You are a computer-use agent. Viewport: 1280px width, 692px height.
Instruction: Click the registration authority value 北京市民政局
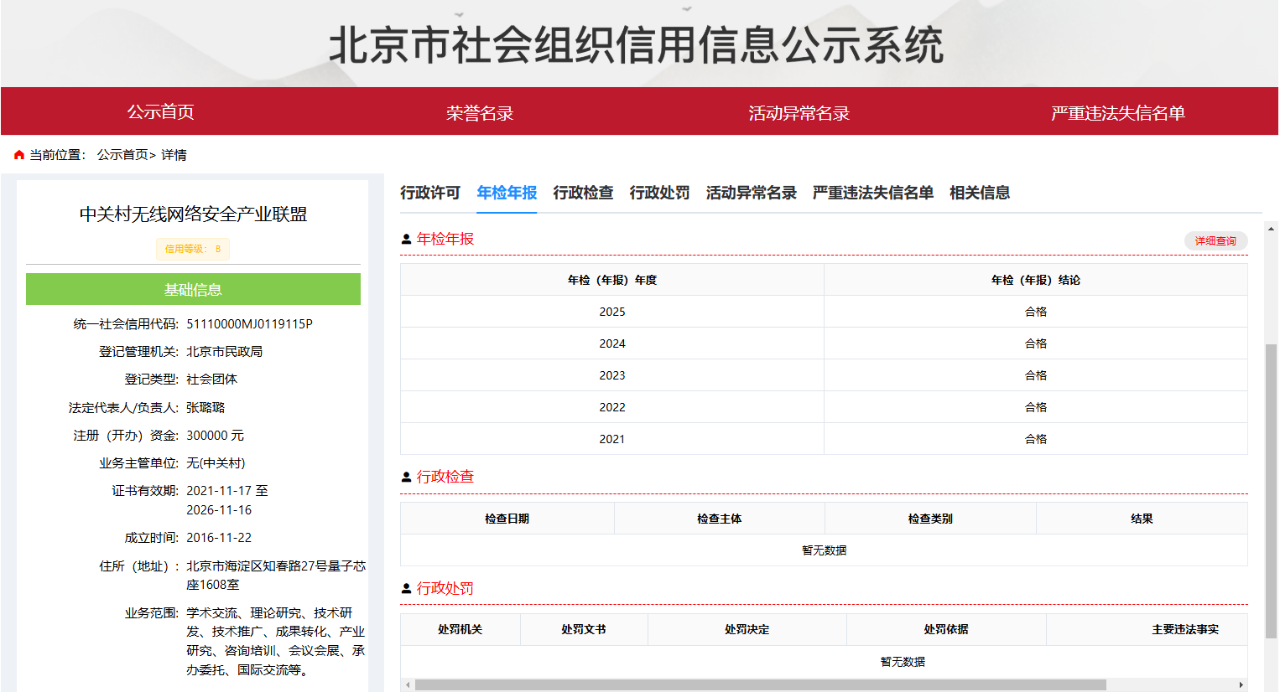(225, 352)
